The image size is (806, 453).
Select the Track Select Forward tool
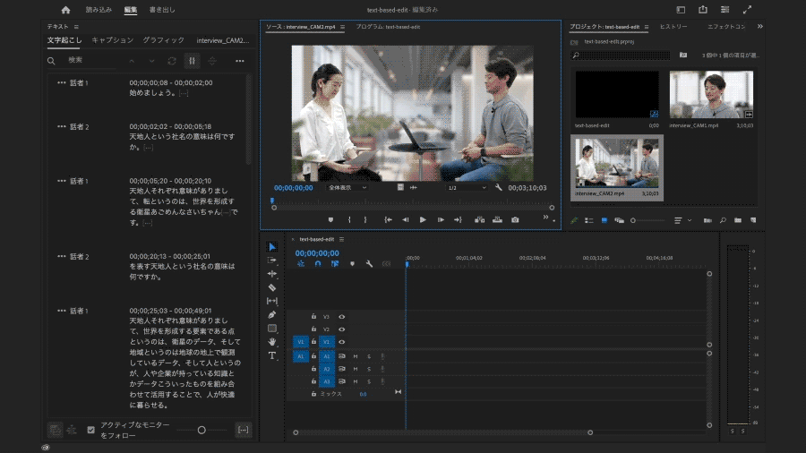click(x=272, y=261)
